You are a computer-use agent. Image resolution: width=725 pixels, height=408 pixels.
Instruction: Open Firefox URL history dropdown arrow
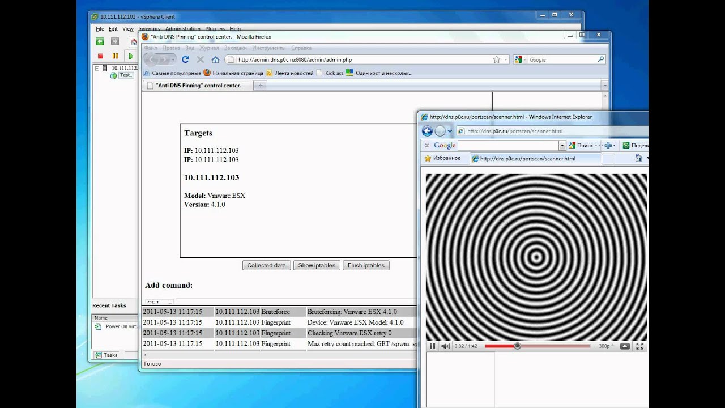coord(505,59)
